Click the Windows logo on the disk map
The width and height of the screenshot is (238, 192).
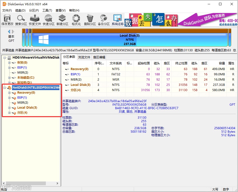[44, 40]
